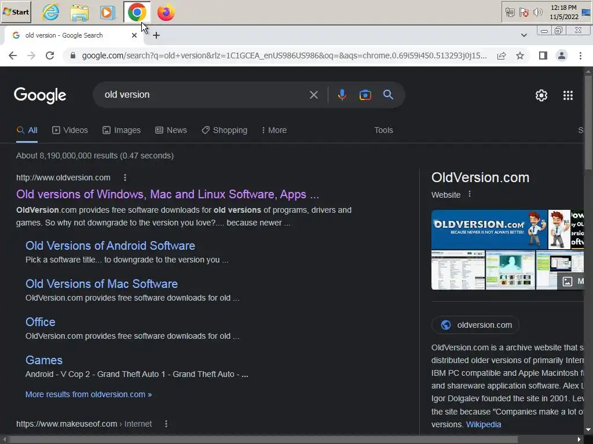The width and height of the screenshot is (593, 444).
Task: Bookmark this page with the star icon
Action: 520,56
